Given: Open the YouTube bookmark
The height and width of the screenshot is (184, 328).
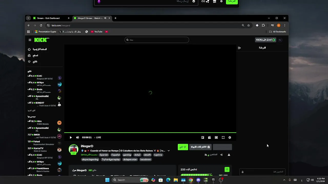Looking at the screenshot, I should tap(96, 32).
